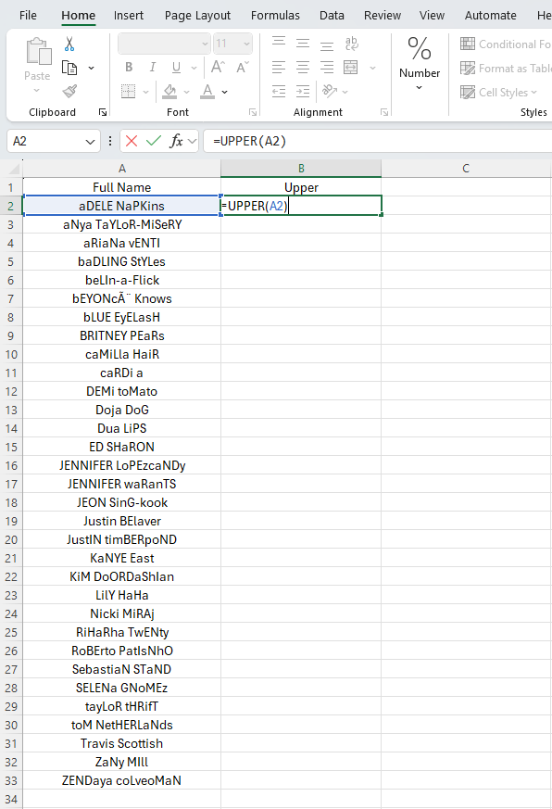Select column C header
552x809 pixels.
coord(466,169)
